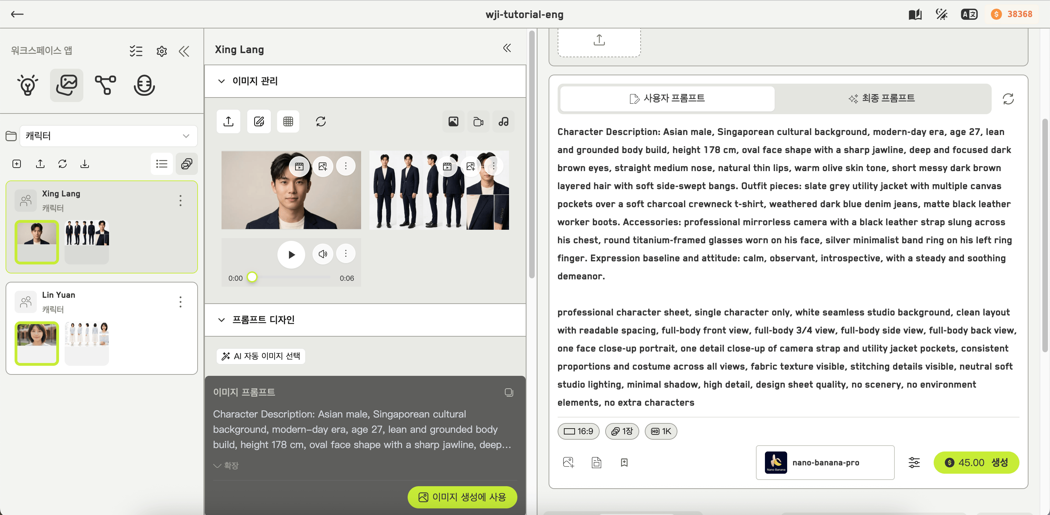Download characters with the download icon
Viewport: 1050px width, 515px height.
click(x=84, y=164)
